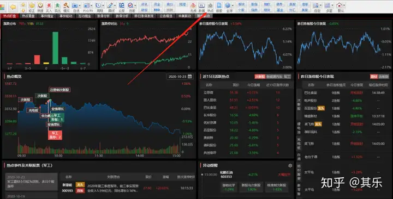
Task: Select 新雷能 300593 stock entry
Action: click(68, 188)
